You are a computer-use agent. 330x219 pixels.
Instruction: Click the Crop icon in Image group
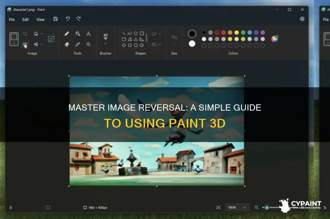coord(25,33)
